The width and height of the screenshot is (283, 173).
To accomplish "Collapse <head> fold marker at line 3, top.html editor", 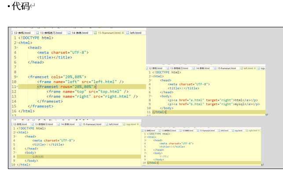I will (x=16, y=136).
